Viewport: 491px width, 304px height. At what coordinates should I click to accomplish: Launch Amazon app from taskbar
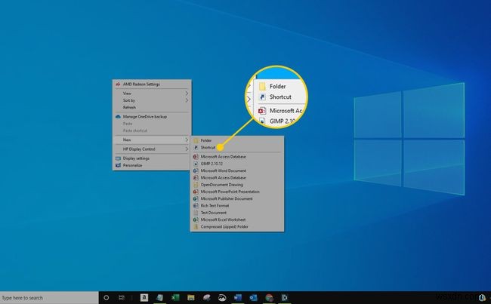point(144,297)
